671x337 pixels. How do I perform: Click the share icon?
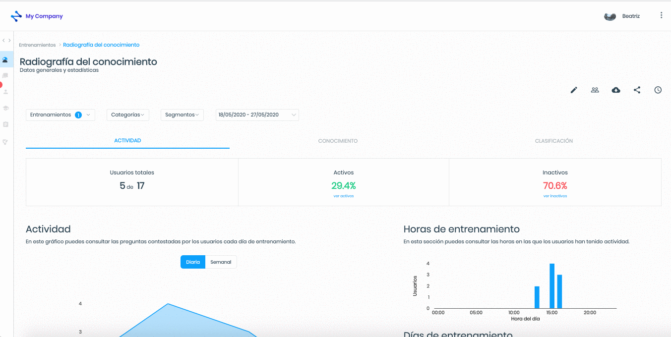pos(637,90)
